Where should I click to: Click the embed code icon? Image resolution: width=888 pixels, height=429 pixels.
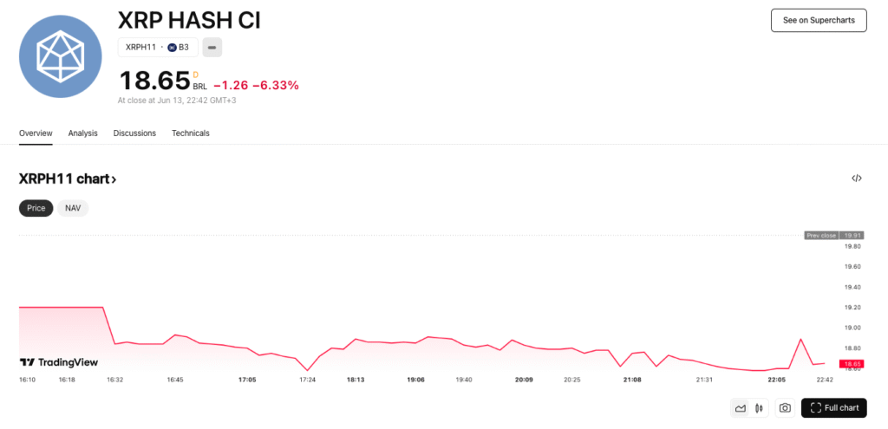coord(857,179)
